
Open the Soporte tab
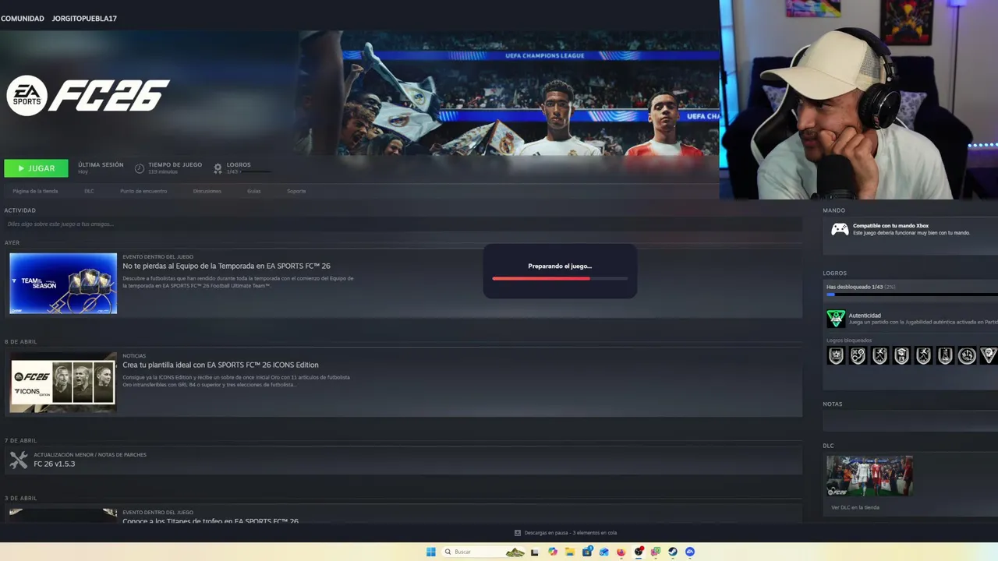coord(296,191)
